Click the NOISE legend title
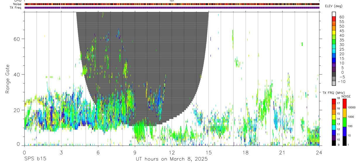This screenshot has height=165, width=359. (x=346, y=96)
